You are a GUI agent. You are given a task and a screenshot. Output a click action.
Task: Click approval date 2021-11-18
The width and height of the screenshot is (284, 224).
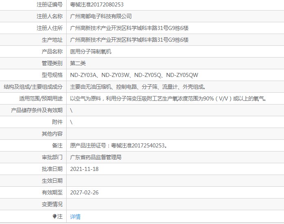coord(84,169)
